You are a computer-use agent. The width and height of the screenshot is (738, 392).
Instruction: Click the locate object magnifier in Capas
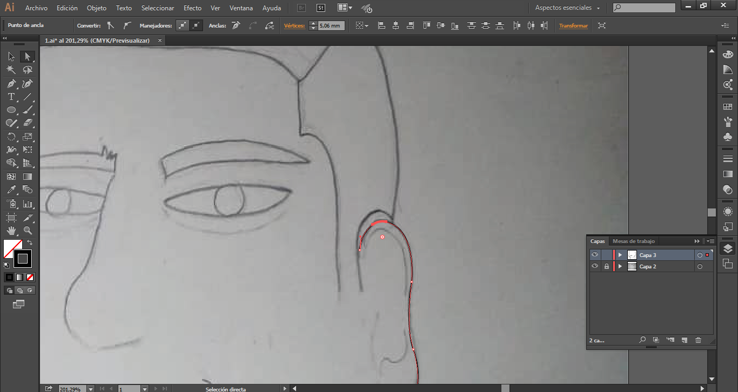point(642,340)
